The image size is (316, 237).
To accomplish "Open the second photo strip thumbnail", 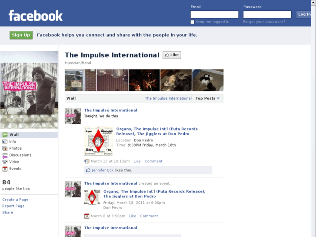I will click(x=112, y=80).
